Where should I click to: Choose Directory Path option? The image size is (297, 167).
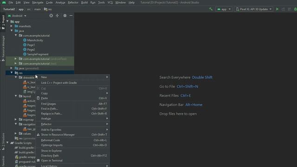tap(73, 156)
